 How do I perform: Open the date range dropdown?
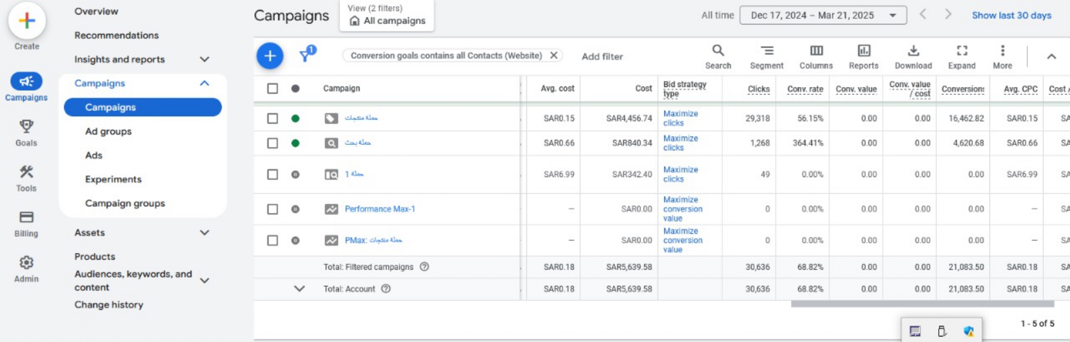tap(822, 15)
